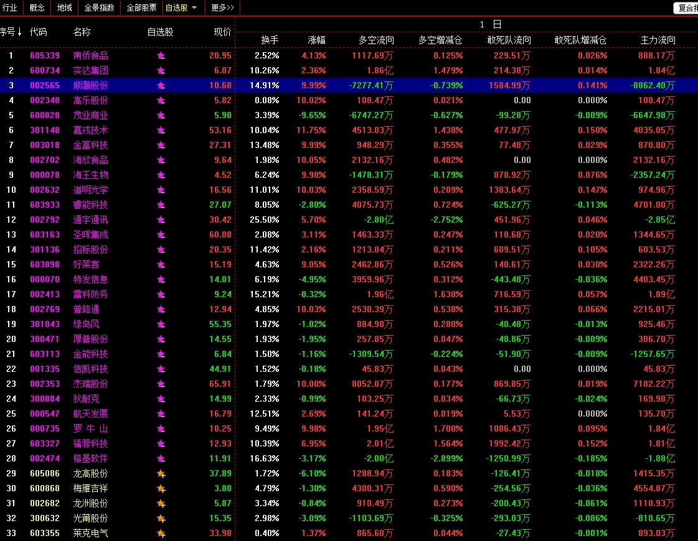Toggle orange star for 龙高股份
This screenshot has height=541, width=698.
(x=161, y=474)
